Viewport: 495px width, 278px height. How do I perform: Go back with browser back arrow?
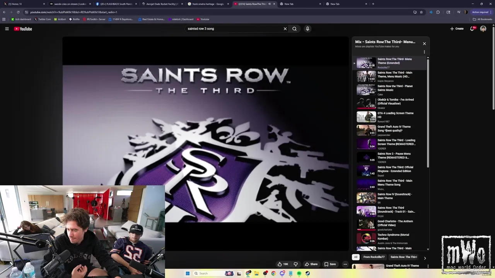[x=4, y=12]
